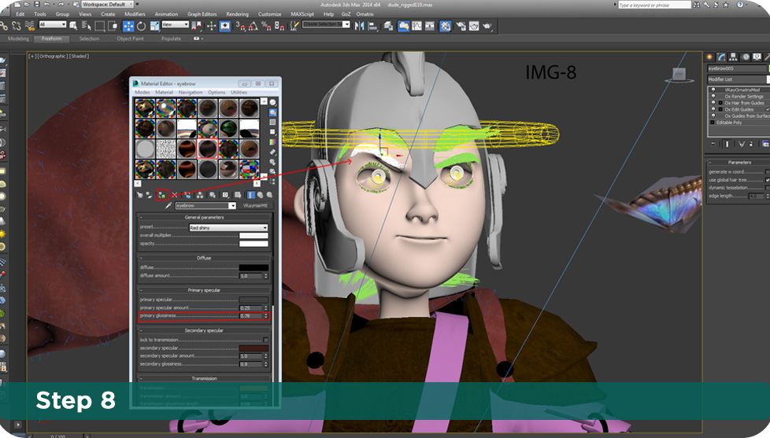Select Ox Edit Guides in modifier stack
This screenshot has width=770, height=438.
pos(739,109)
